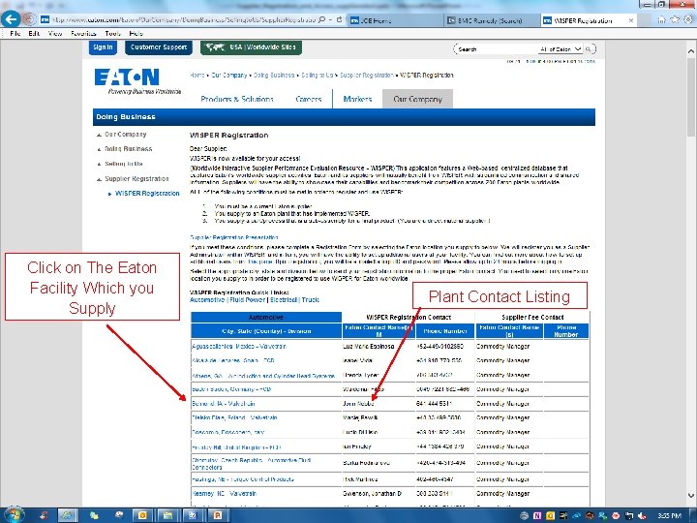Open the Aguascalientes, Mexico - Valvetrain facility link

pos(239,346)
